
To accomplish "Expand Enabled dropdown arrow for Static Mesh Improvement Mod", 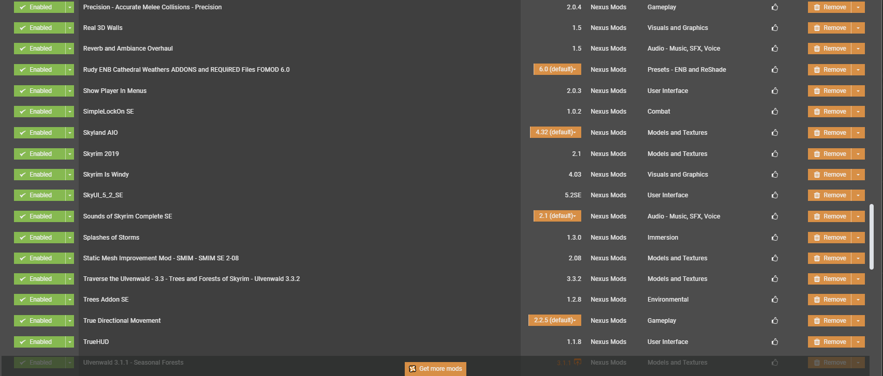I will (x=70, y=258).
